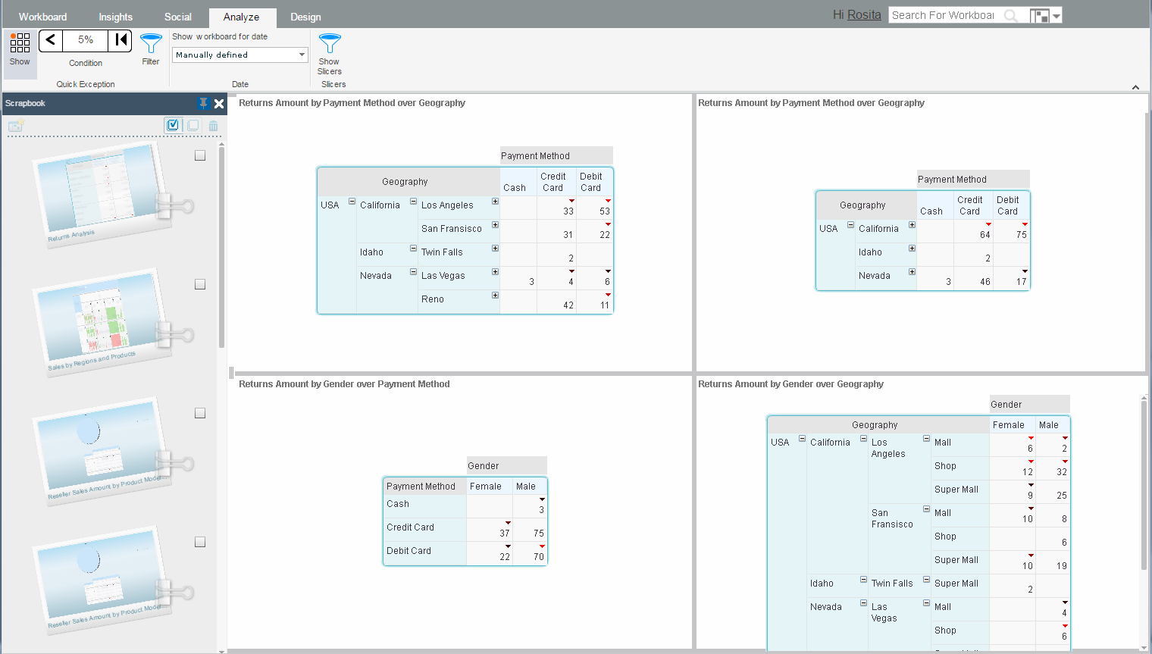Screen dimensions: 1152x654
Task: Click the delete trash icon in Scrapbook
Action: coord(214,126)
